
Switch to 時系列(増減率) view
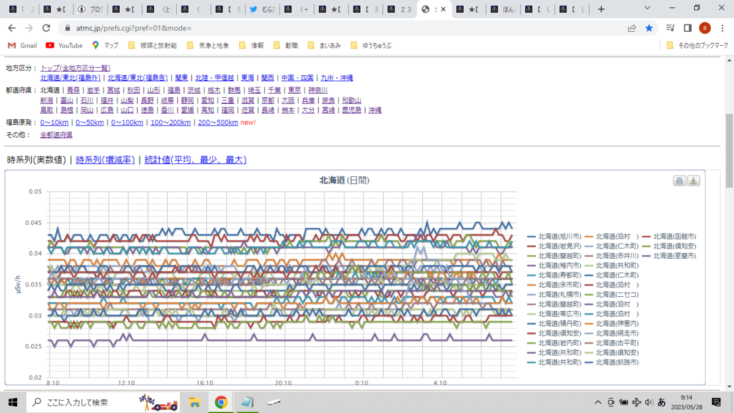tap(105, 160)
